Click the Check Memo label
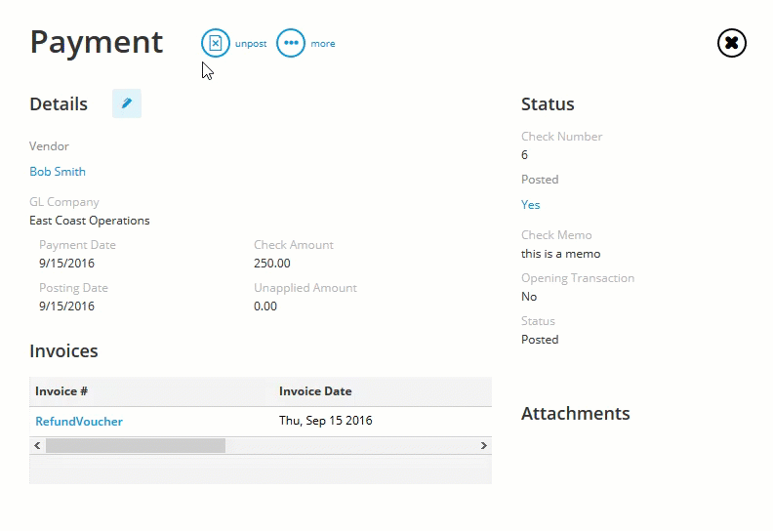Image resolution: width=773 pixels, height=531 pixels. point(556,235)
